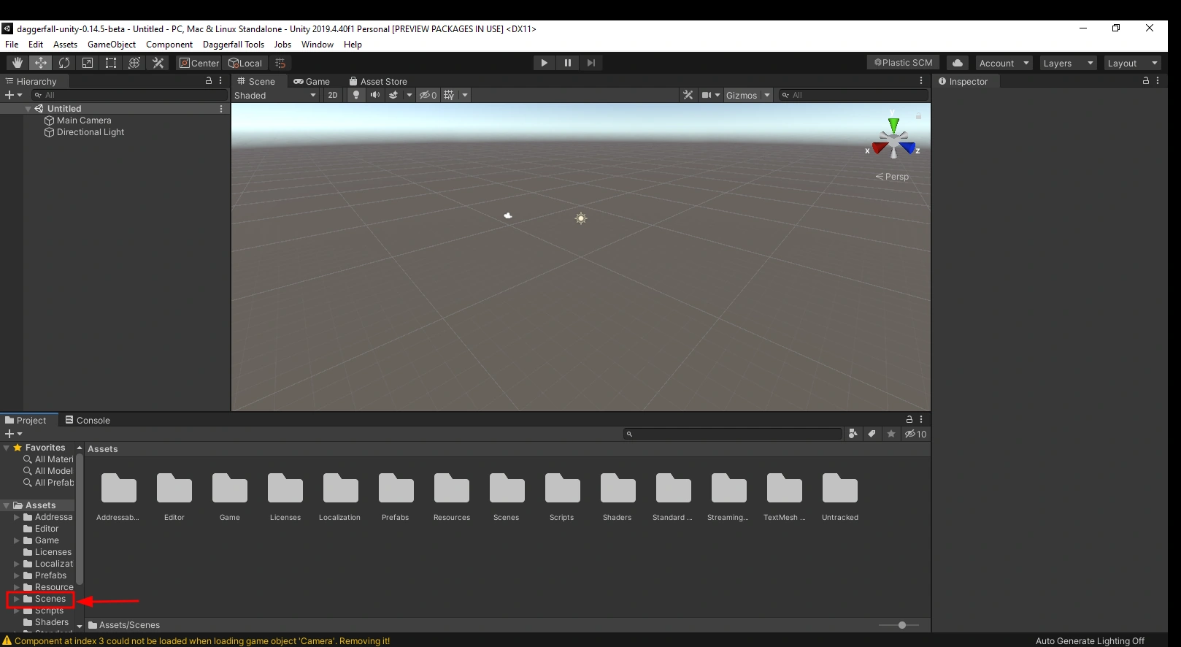Click the blue Z axis cone of scene gizmo
This screenshot has width=1181, height=647.
(908, 148)
